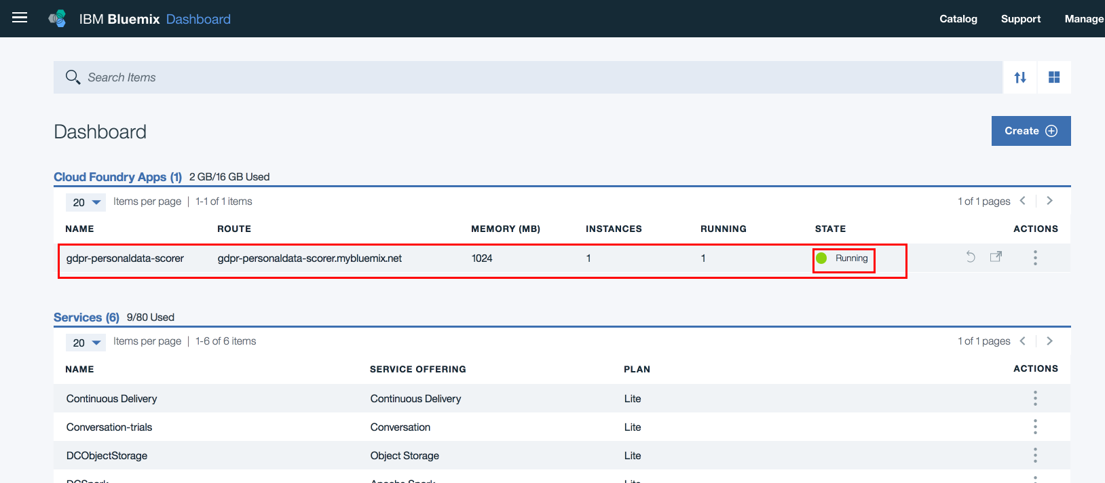Click the PLAN column header
The width and height of the screenshot is (1105, 483).
pos(637,369)
